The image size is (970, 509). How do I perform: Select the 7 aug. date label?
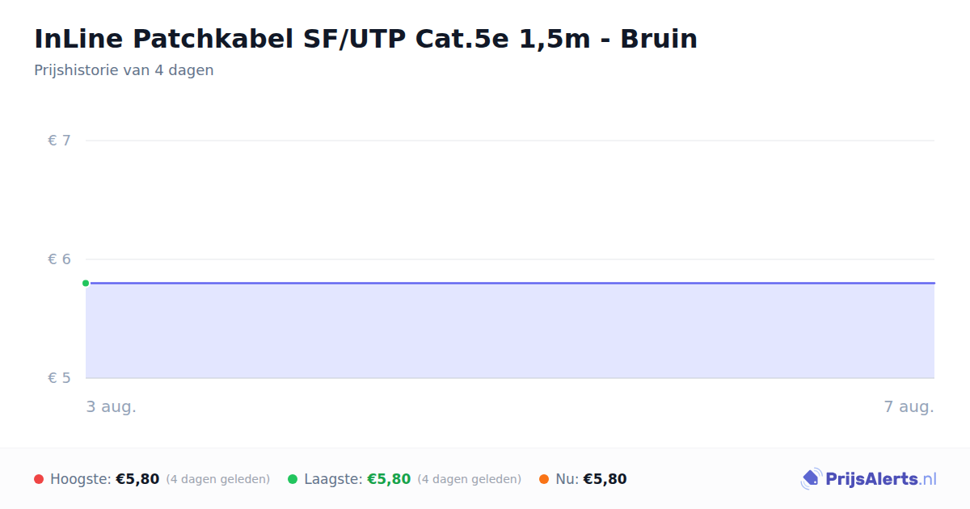click(x=909, y=406)
